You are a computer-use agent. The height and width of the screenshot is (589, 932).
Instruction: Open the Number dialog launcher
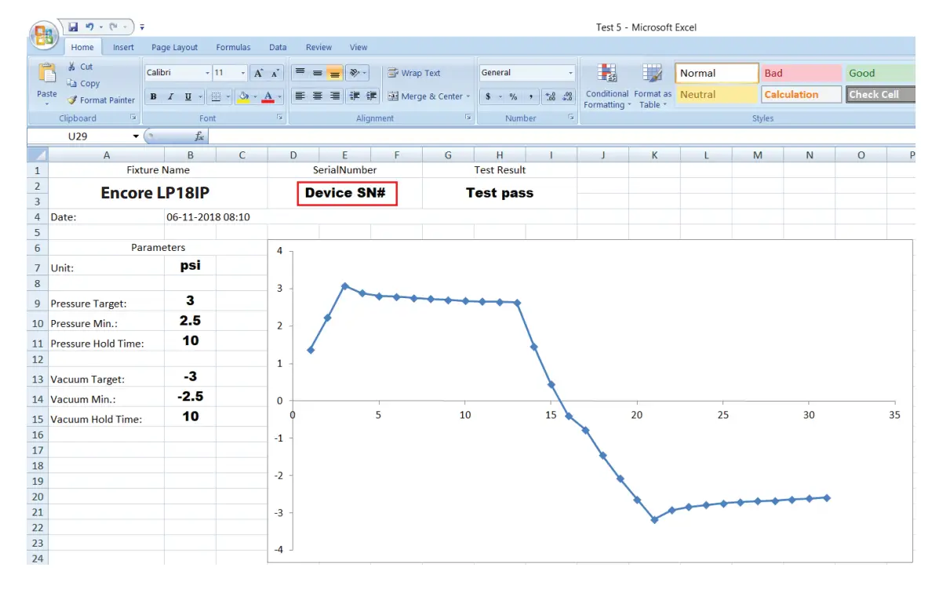click(570, 118)
